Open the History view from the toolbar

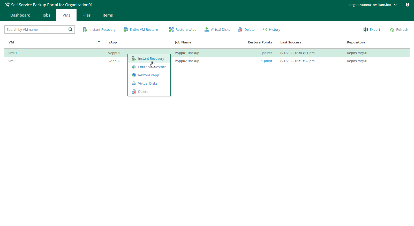(272, 30)
